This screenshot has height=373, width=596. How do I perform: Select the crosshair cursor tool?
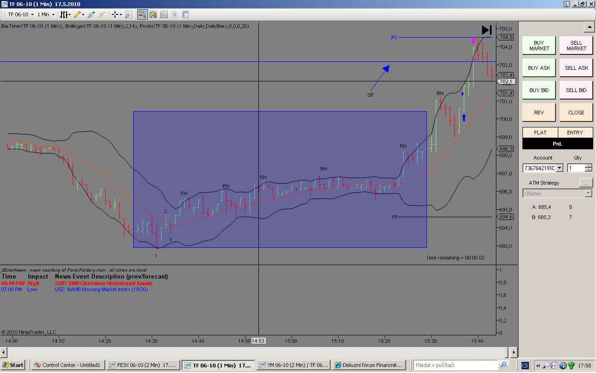tap(115, 14)
